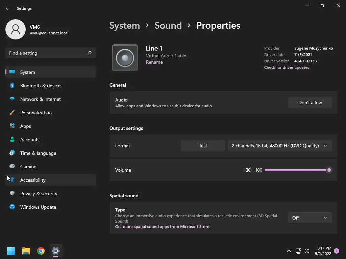This screenshot has height=259, width=346.
Task: Open Bluetooth & devices settings
Action: point(41,86)
